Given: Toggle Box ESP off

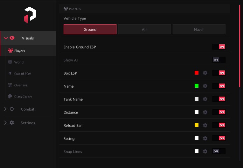Looking at the screenshot, I should (219, 73).
